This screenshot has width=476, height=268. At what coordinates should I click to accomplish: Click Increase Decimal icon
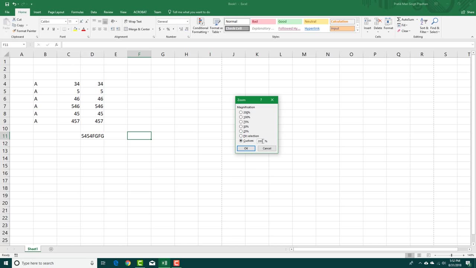(180, 29)
